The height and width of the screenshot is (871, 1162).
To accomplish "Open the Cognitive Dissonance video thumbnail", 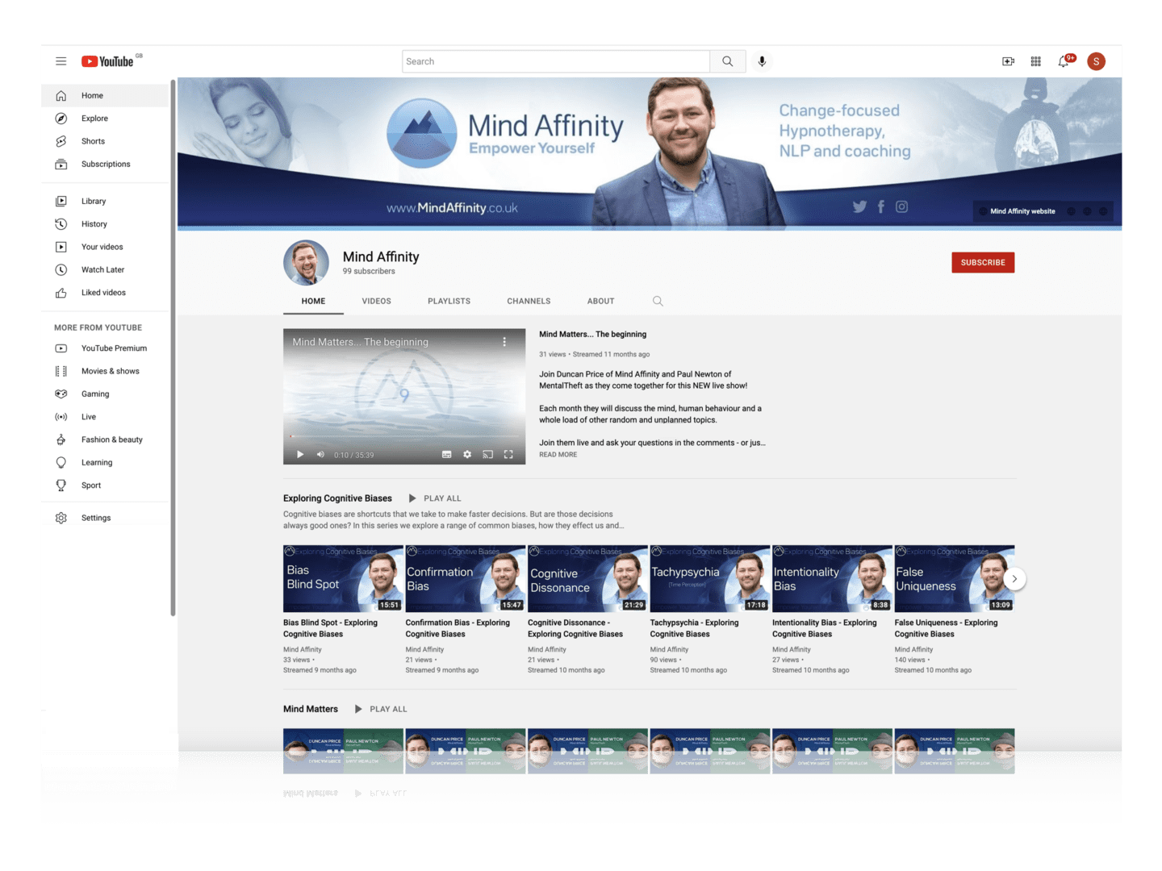I will [x=587, y=578].
